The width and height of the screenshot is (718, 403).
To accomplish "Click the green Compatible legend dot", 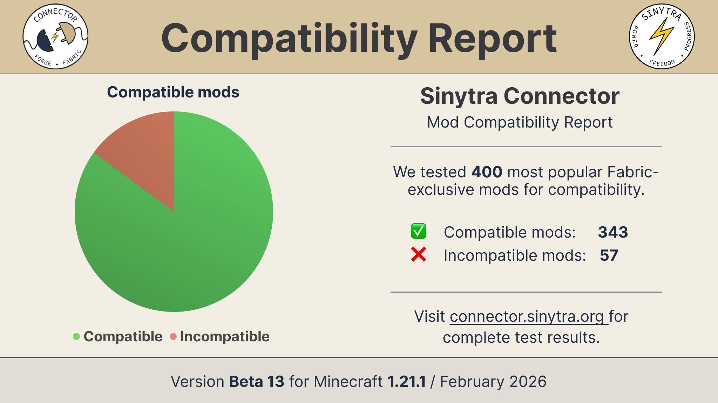I will pos(76,336).
